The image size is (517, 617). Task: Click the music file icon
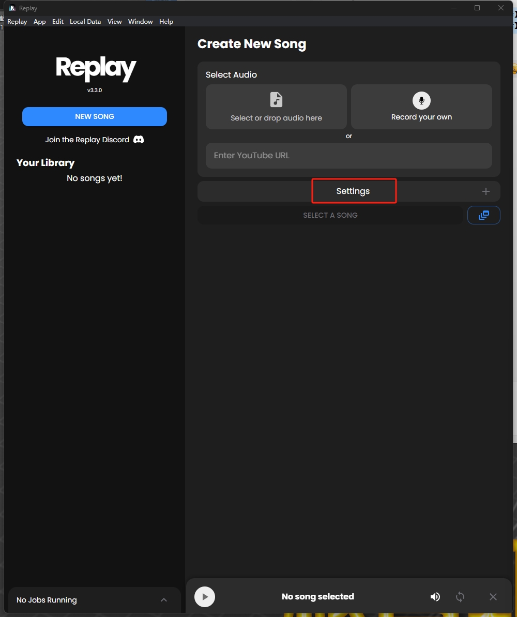pyautogui.click(x=276, y=99)
